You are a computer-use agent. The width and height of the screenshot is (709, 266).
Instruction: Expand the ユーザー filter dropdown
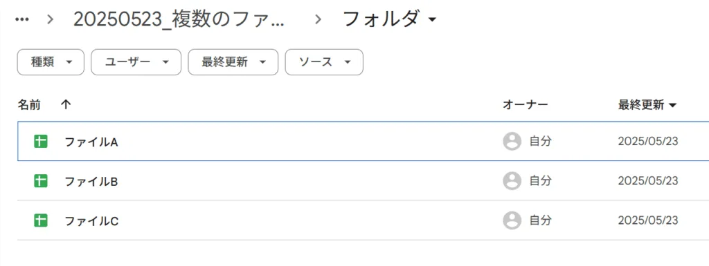(x=136, y=62)
